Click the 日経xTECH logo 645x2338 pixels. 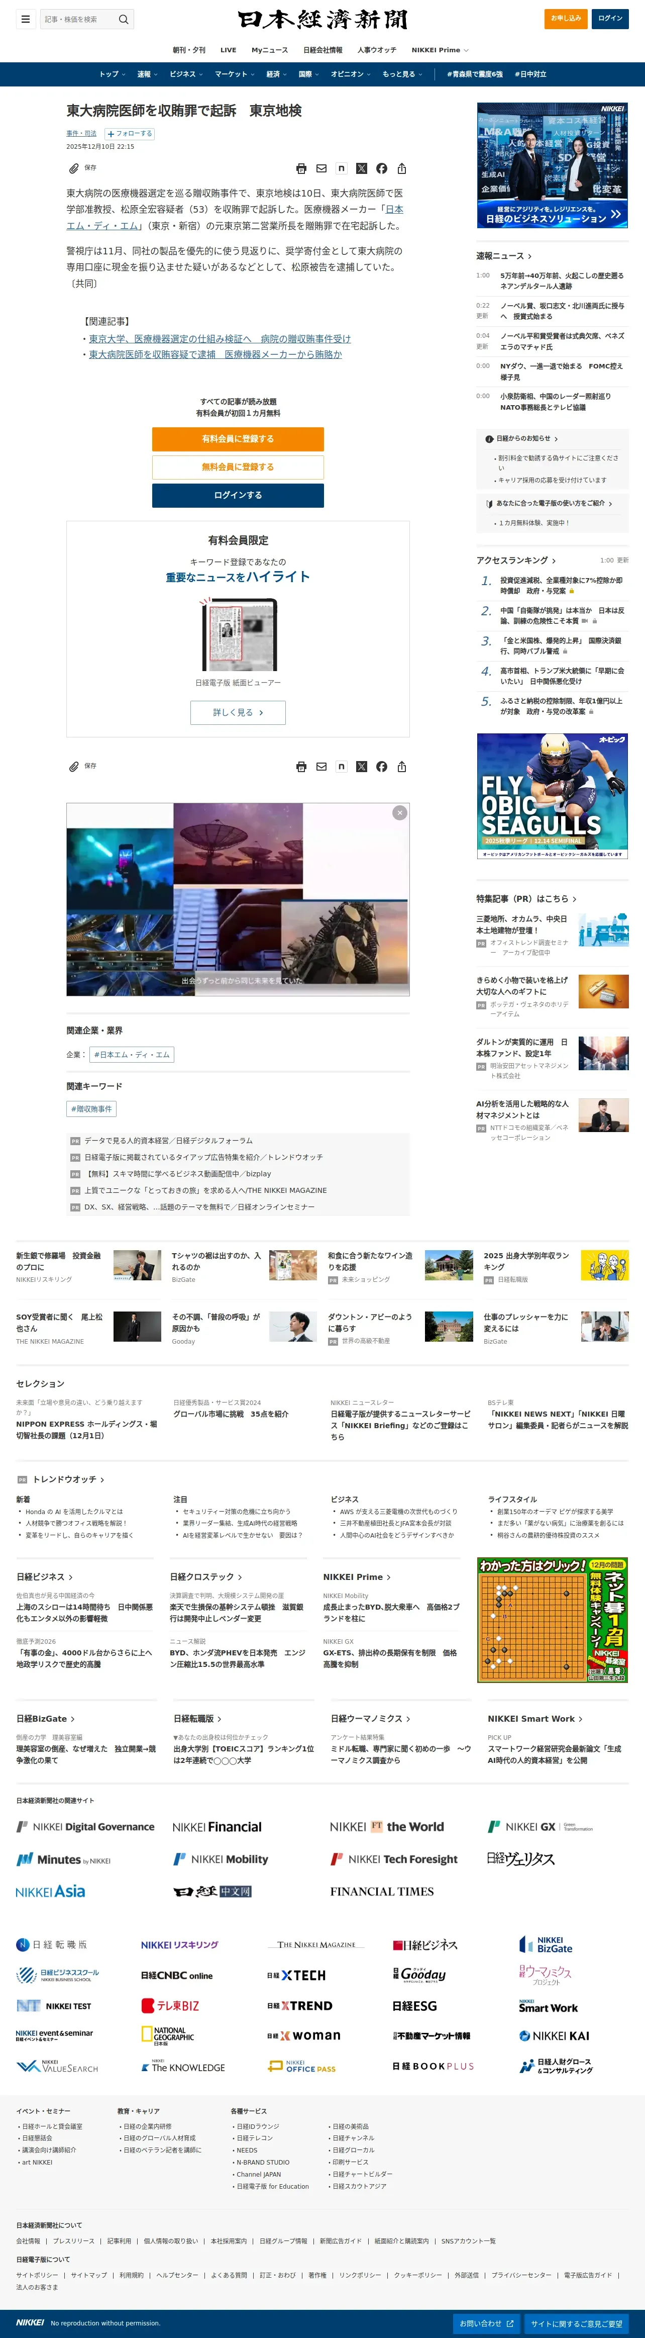tap(297, 1975)
